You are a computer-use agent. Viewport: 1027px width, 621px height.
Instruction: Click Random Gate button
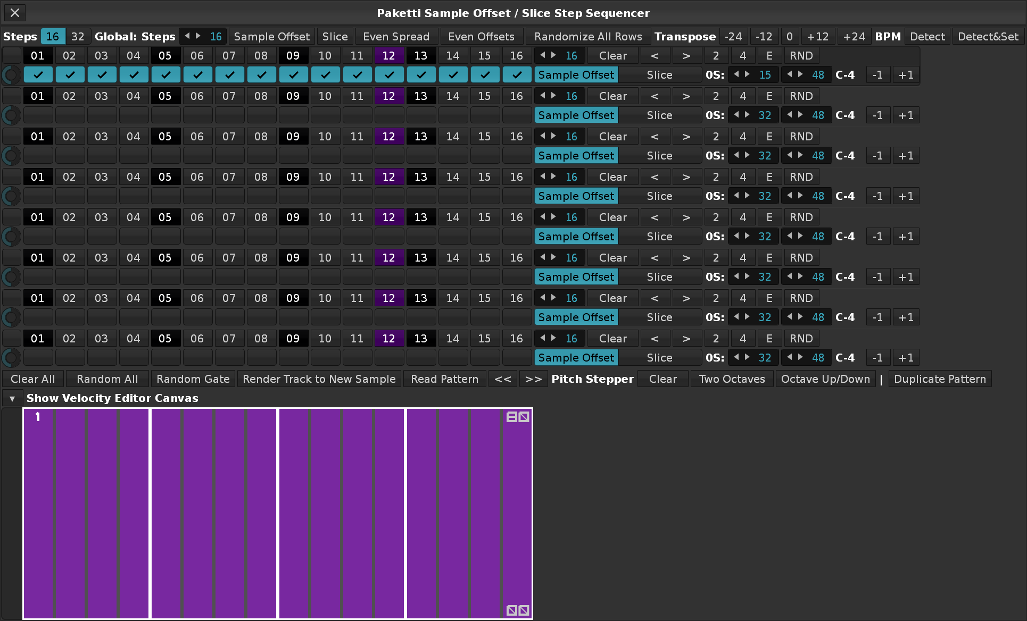coord(193,379)
